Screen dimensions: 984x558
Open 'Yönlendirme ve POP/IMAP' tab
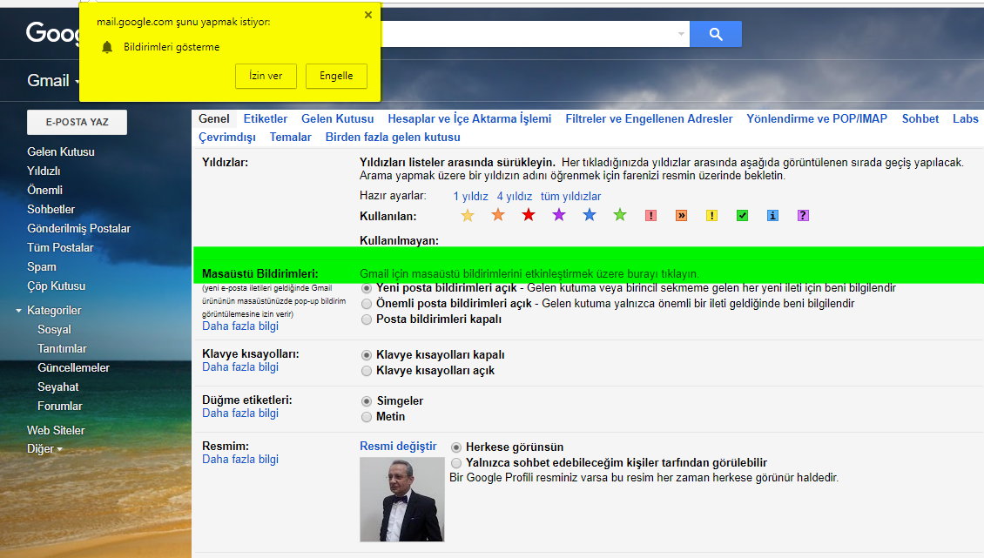pyautogui.click(x=817, y=118)
